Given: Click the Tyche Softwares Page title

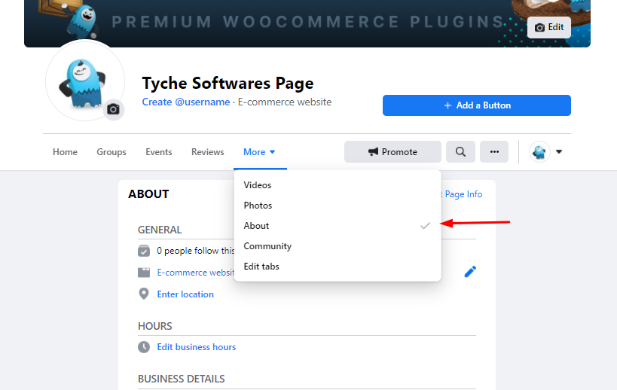Looking at the screenshot, I should point(228,84).
